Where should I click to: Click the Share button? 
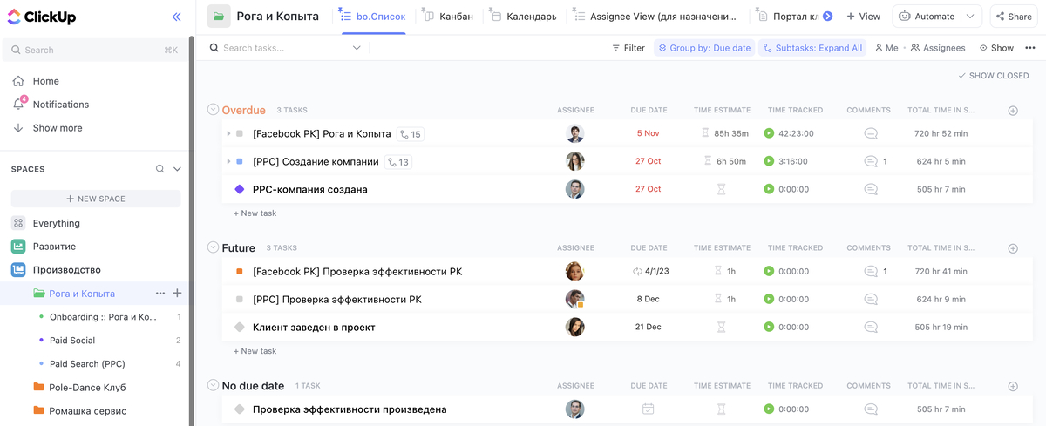[x=1012, y=17]
